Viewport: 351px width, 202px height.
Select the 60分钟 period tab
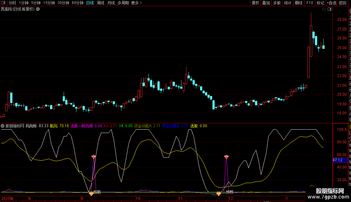coord(77,3)
